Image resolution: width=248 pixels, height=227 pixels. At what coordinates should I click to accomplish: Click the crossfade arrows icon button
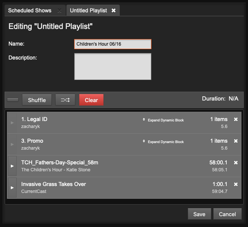[x=65, y=100]
